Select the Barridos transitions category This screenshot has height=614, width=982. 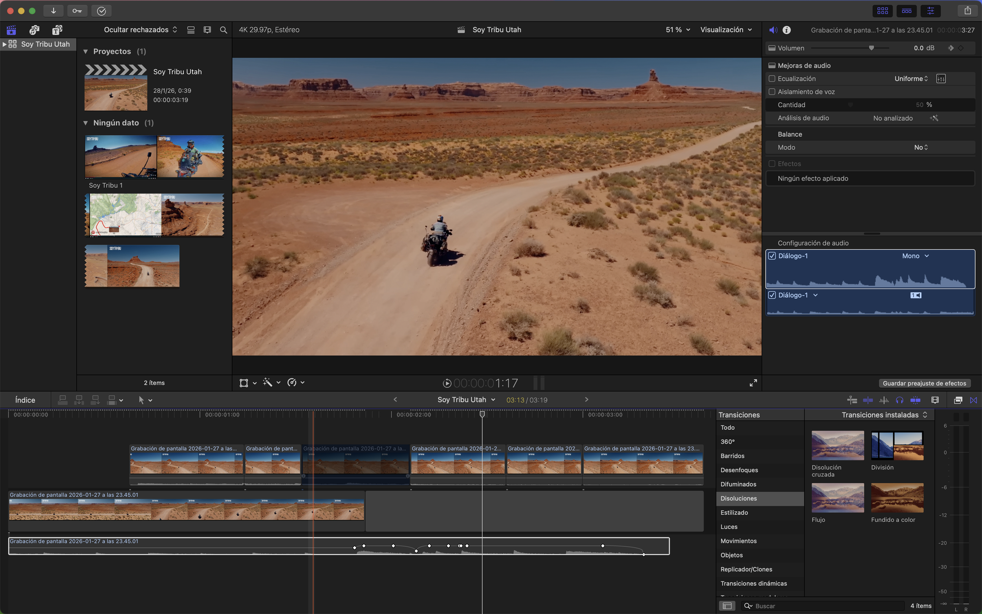click(x=732, y=456)
